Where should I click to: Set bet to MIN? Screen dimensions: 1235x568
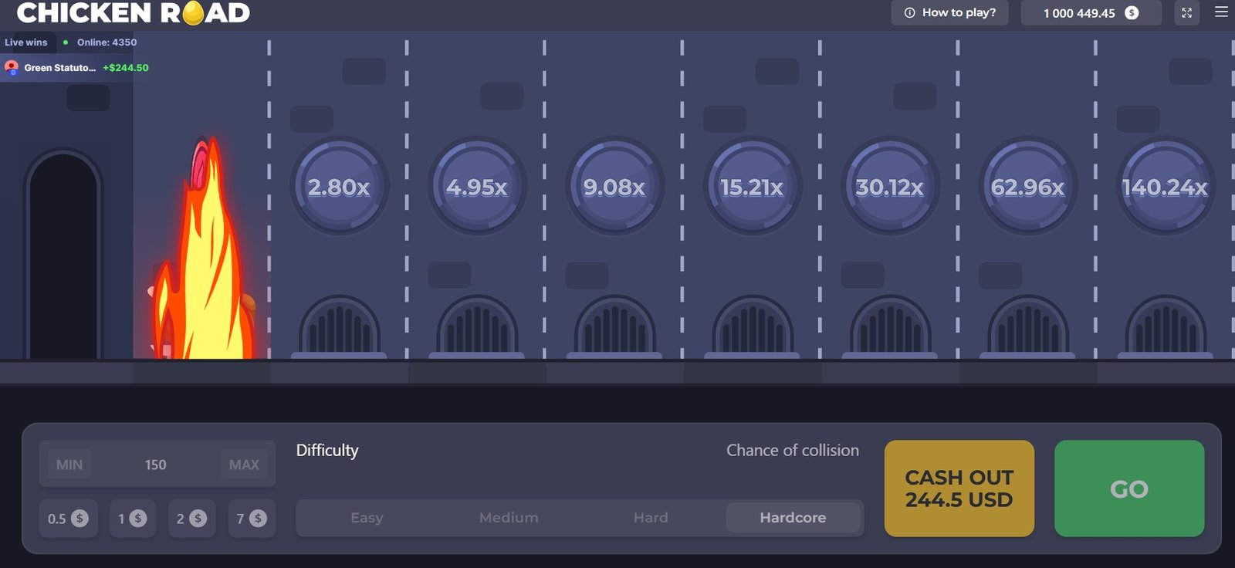pyautogui.click(x=69, y=465)
